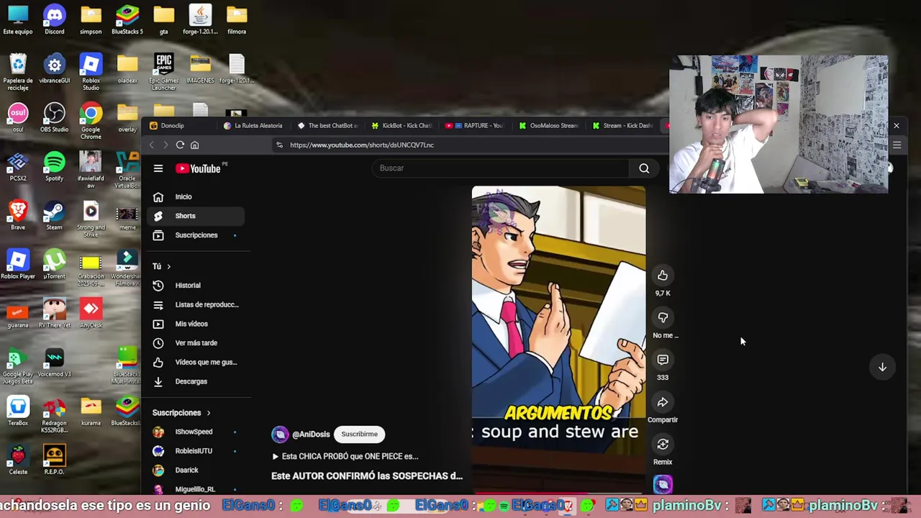Open RobleisIUTU subscription channel
Screen dimensions: 921x518
coord(196,451)
